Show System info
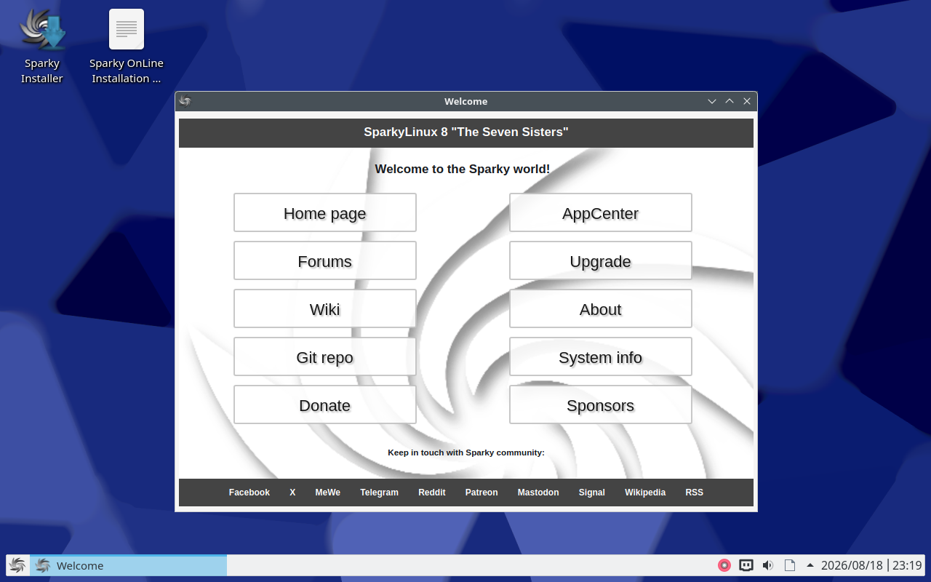Screen dimensions: 931x582 [601, 356]
